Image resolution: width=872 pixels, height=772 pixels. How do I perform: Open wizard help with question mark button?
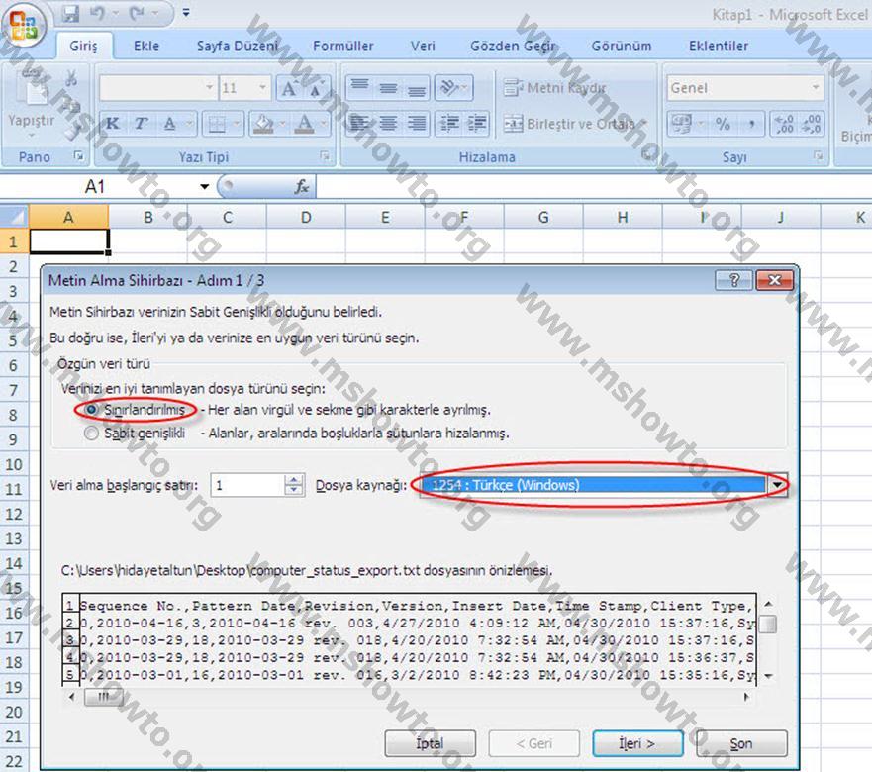pos(733,280)
